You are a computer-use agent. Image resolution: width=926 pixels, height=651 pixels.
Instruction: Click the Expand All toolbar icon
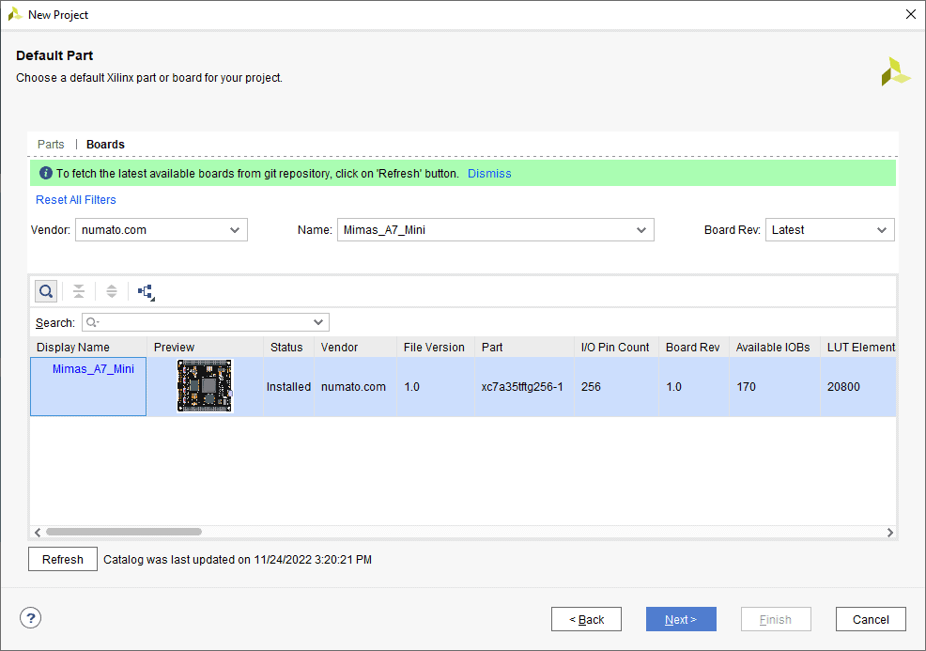pyautogui.click(x=112, y=291)
